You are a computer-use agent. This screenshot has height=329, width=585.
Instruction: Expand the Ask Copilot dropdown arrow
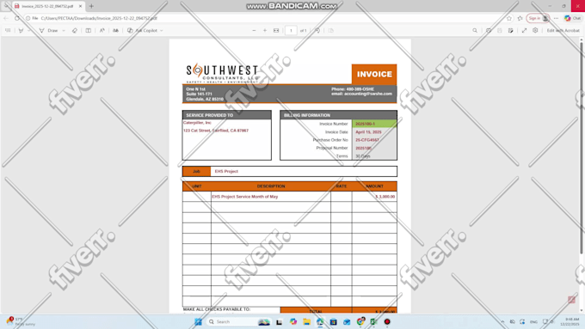(x=162, y=31)
